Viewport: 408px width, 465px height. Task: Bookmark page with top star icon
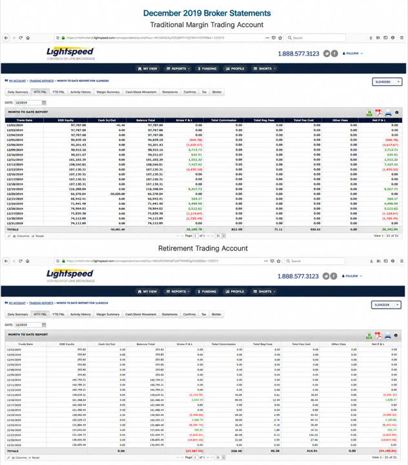280,38
